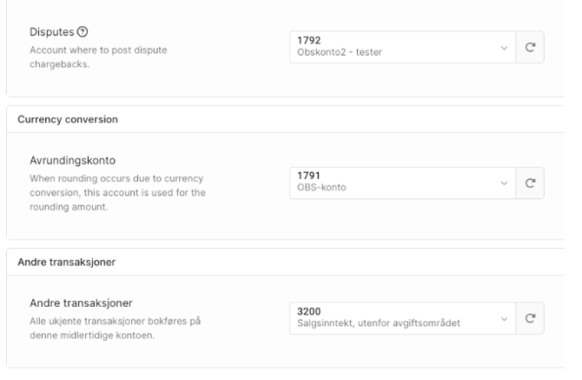Click the dispute chargebacks description text
The height and width of the screenshot is (380, 582).
tap(92, 57)
